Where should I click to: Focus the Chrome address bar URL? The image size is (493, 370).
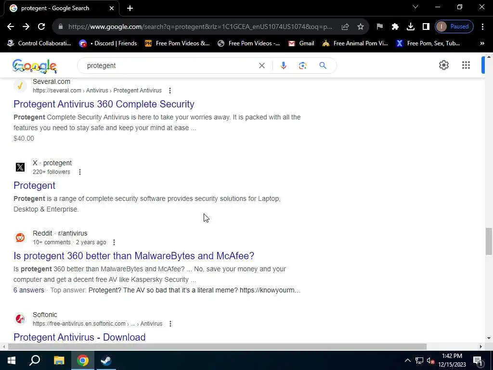[200, 27]
